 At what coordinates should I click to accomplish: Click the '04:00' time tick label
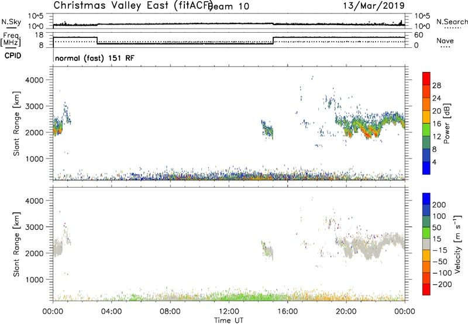(112, 312)
